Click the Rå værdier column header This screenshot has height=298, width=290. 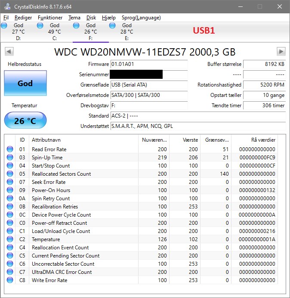pos(255,140)
